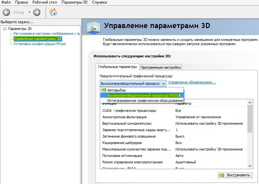Open the Параметры 3D menu
259x184 pixels.
tap(74, 2)
